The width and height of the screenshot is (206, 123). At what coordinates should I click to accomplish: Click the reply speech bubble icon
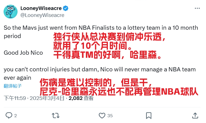pyautogui.click(x=9, y=115)
